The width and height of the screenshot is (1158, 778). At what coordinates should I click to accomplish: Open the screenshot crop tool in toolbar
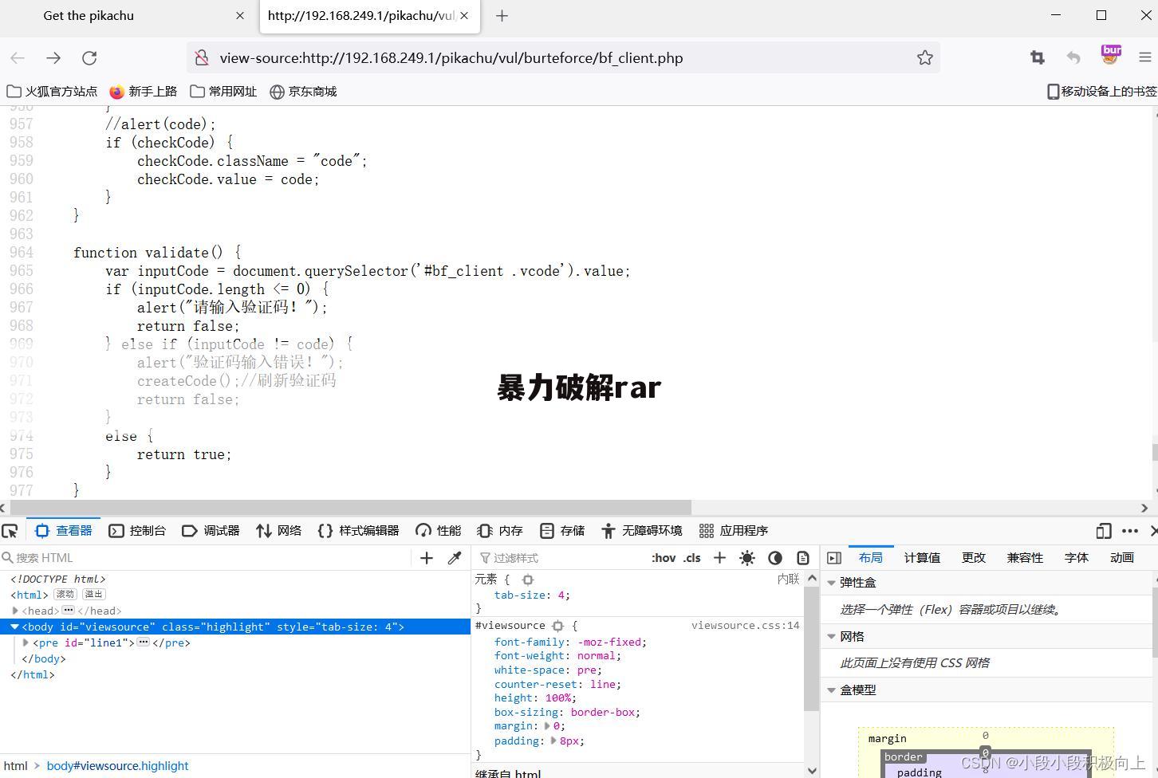point(1037,57)
